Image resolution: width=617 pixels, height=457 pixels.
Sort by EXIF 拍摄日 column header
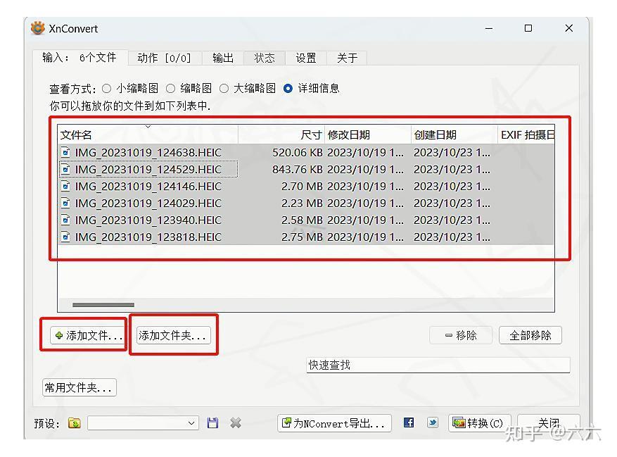coord(526,134)
